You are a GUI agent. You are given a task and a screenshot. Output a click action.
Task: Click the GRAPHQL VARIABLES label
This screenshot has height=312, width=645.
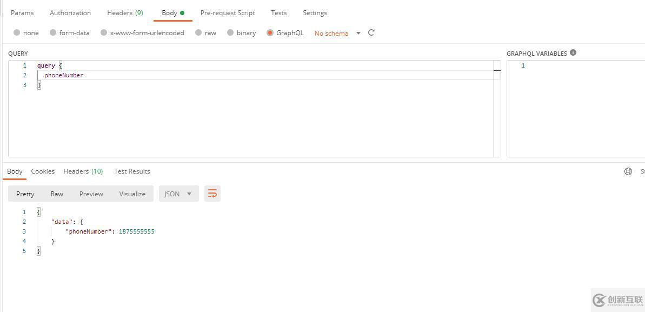tap(537, 54)
